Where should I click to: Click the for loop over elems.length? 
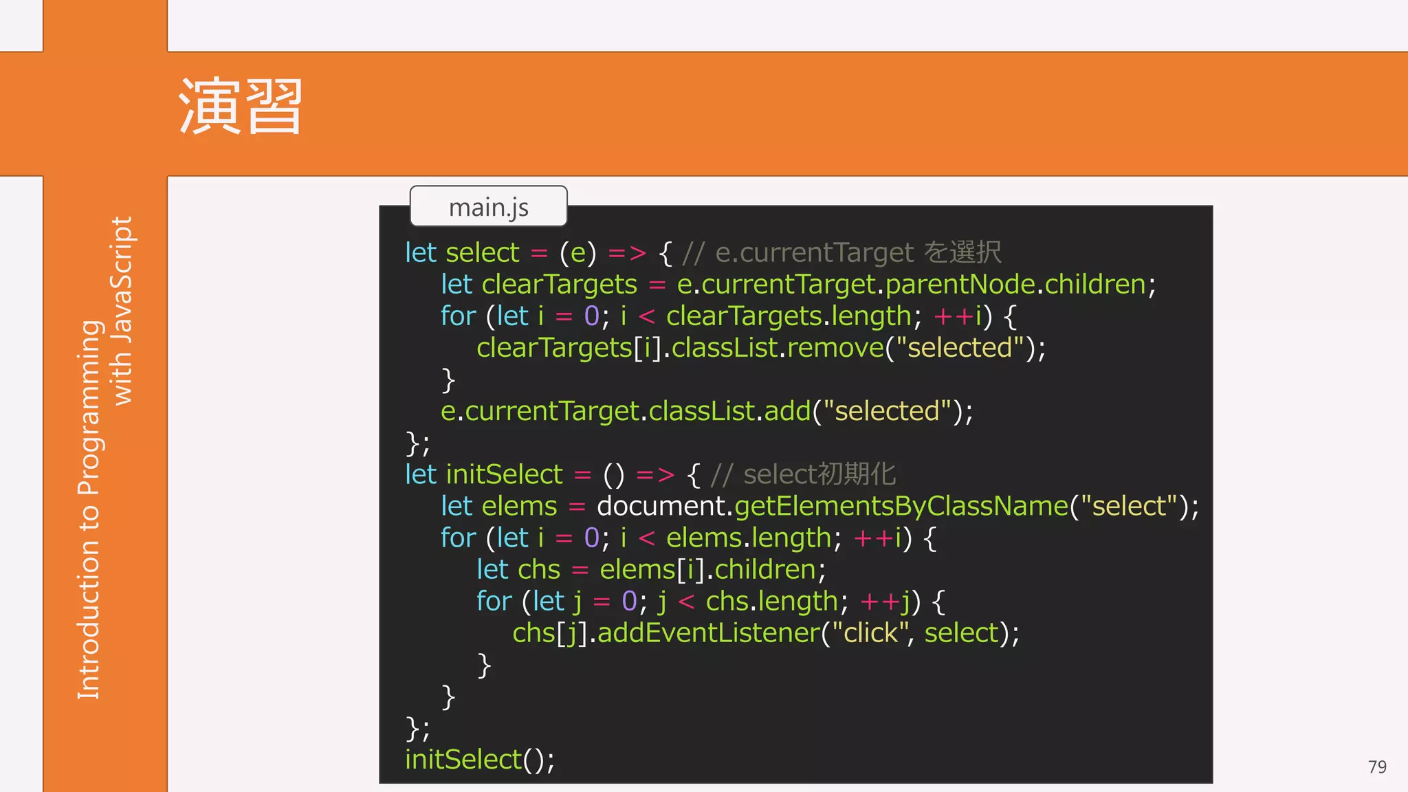pyautogui.click(x=689, y=538)
